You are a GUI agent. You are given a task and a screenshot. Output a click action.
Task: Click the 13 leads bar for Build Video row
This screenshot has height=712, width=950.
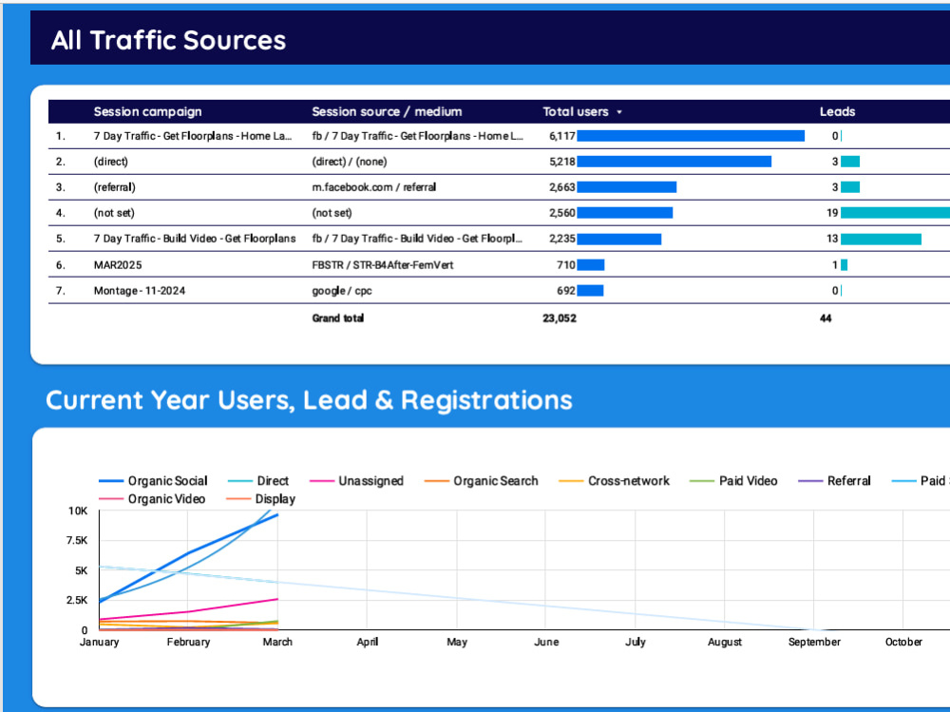click(x=881, y=239)
